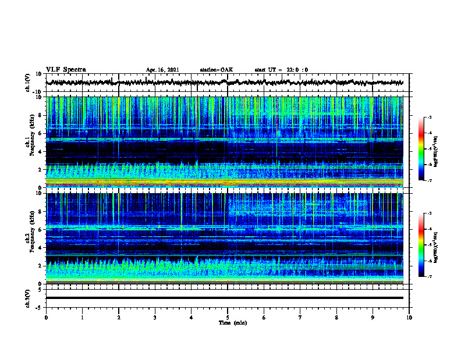Click the "2" kHz tick of ch.1
The width and height of the screenshot is (461, 356).
tap(40, 170)
